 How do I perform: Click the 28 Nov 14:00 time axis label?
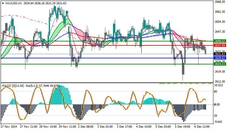pyautogui.click(x=48, y=127)
